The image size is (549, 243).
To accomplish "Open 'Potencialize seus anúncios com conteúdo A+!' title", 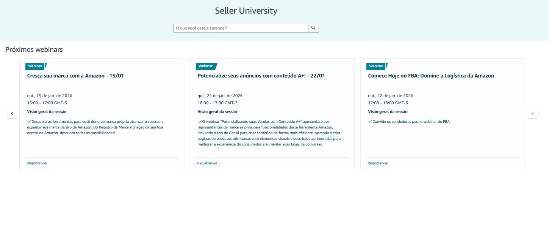I will click(x=261, y=76).
